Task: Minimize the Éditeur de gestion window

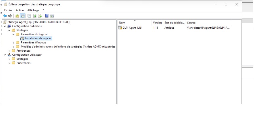Action: click(x=216, y=4)
